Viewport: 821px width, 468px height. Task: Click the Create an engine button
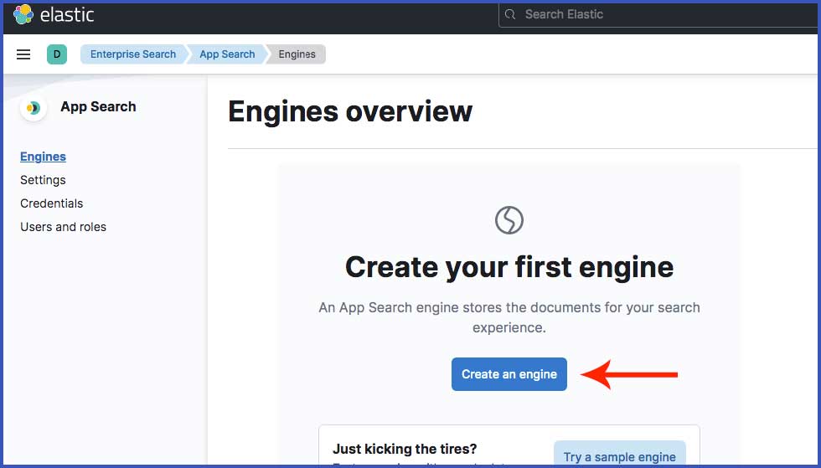point(509,374)
